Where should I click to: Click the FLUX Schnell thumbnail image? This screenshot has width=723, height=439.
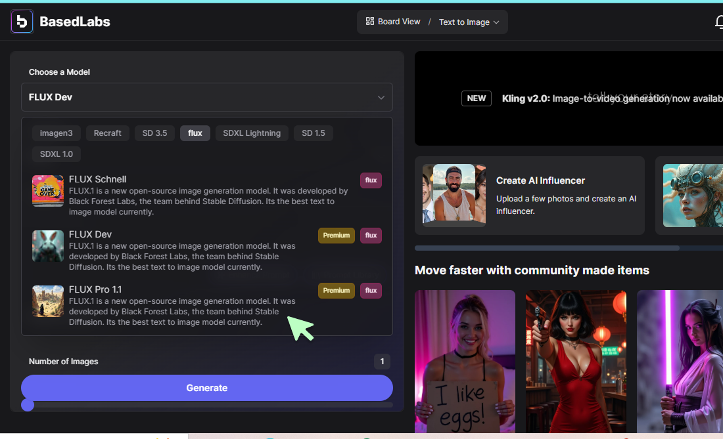click(x=48, y=190)
